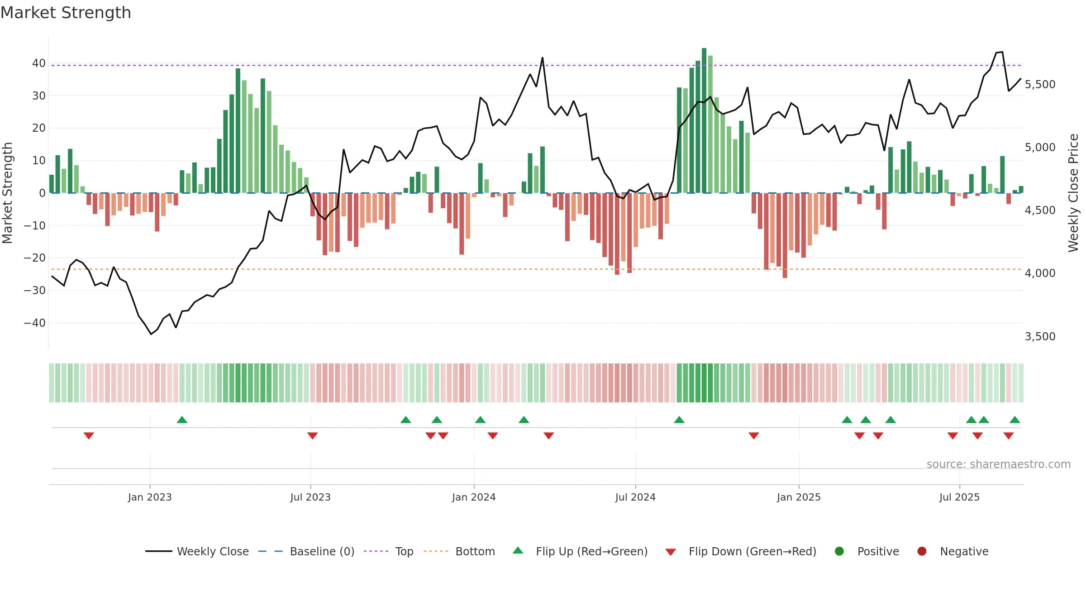Viewport: 1086px width, 611px height.
Task: Toggle the Positive legend label
Action: 878,551
